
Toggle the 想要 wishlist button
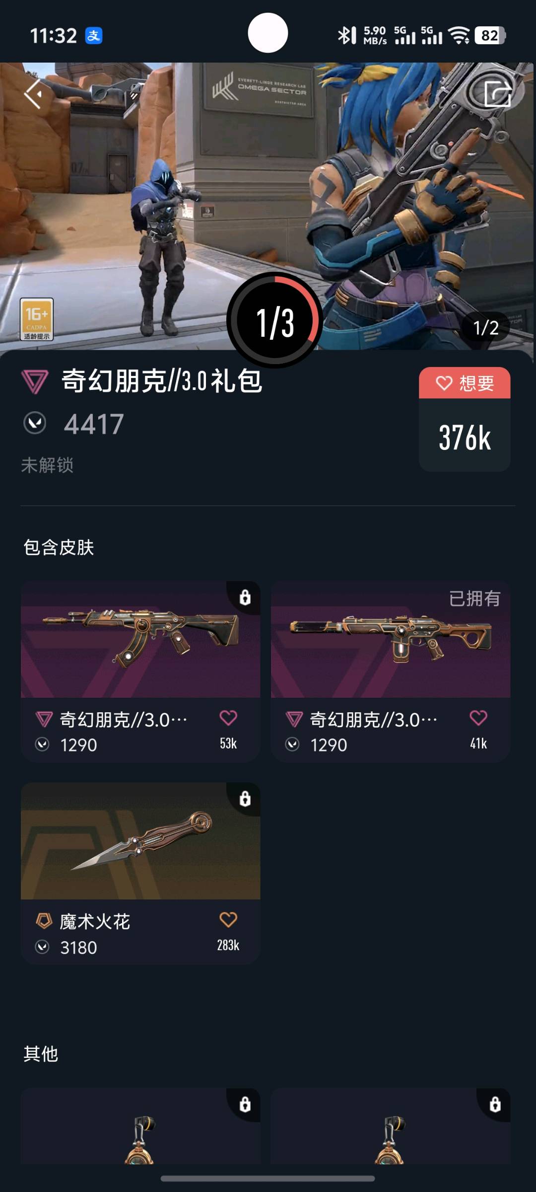click(465, 383)
